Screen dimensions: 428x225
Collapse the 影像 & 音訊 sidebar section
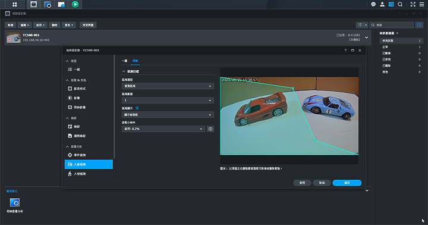click(x=67, y=80)
